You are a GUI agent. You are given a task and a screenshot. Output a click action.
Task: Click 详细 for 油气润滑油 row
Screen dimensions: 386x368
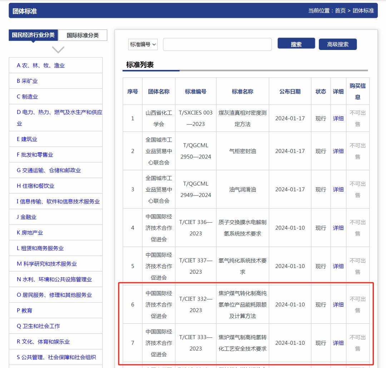tap(338, 190)
